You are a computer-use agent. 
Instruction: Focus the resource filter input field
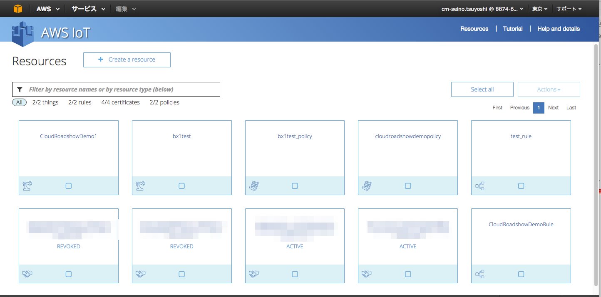[116, 89]
